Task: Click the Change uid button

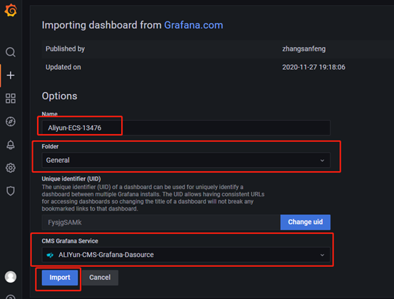Action: pyautogui.click(x=306, y=222)
